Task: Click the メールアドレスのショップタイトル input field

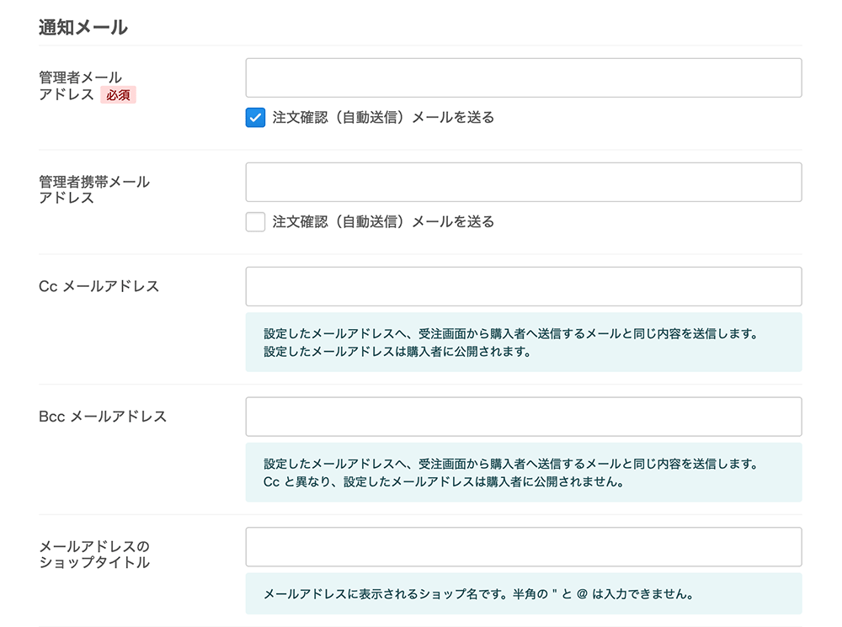Action: click(524, 546)
